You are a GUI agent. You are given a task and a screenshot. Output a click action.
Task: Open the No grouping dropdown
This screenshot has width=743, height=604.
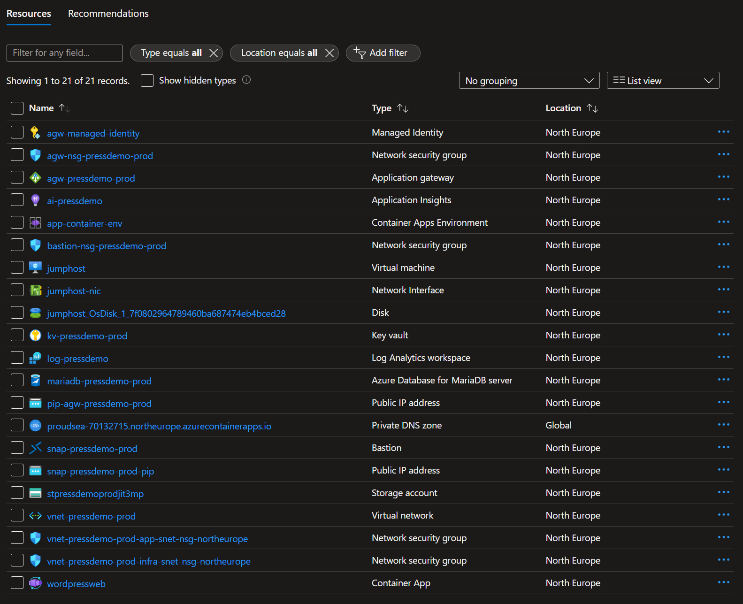click(x=529, y=80)
